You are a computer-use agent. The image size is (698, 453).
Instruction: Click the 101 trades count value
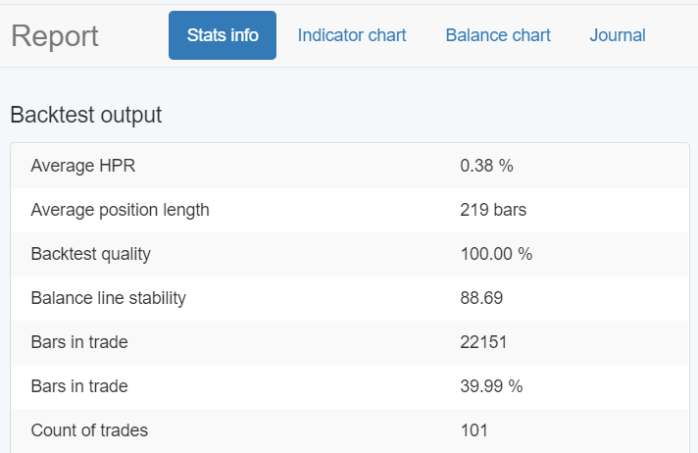[x=474, y=429]
